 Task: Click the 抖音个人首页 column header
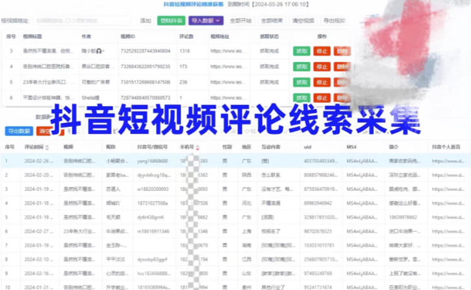pyautogui.click(x=446, y=147)
